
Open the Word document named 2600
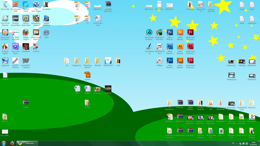77,90
